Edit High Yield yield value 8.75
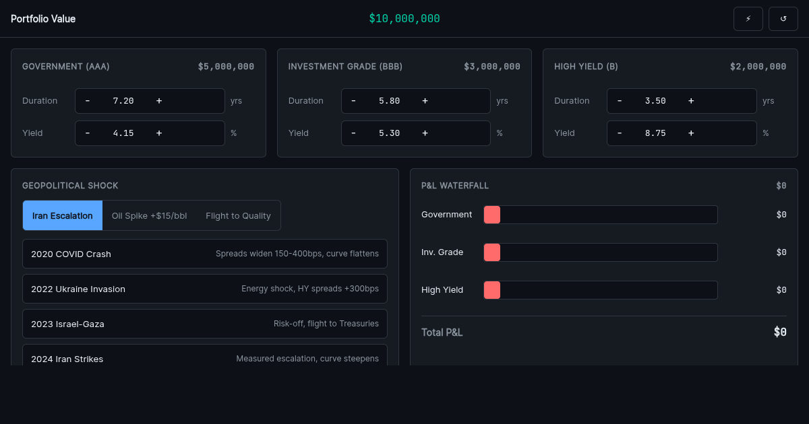This screenshot has width=809, height=424. [655, 133]
